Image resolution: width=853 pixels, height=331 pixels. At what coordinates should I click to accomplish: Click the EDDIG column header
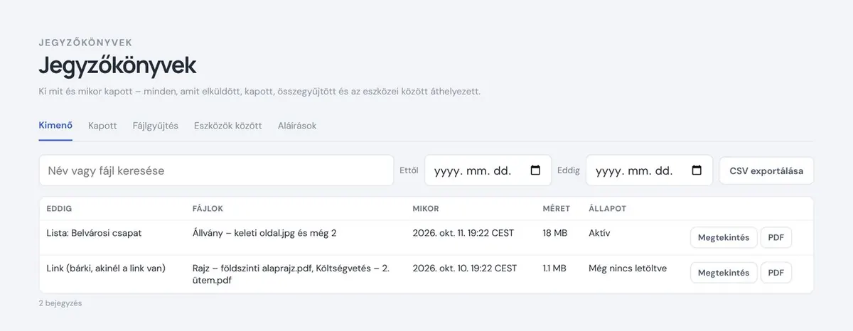point(59,209)
